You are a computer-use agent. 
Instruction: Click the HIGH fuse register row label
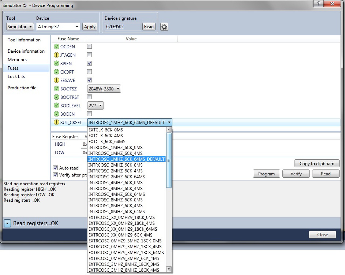[x=60, y=144]
